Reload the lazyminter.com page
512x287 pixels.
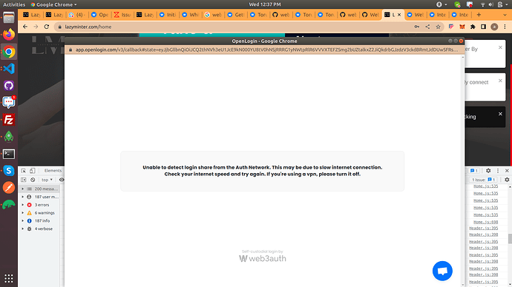pyautogui.click(x=46, y=27)
